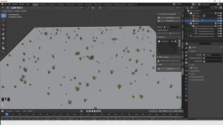The image size is (223, 125).
Task: Delete selected G Scatter system with trash icon
Action: point(179,41)
